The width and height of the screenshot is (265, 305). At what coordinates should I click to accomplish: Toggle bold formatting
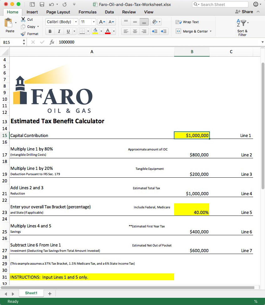pos(50,31)
